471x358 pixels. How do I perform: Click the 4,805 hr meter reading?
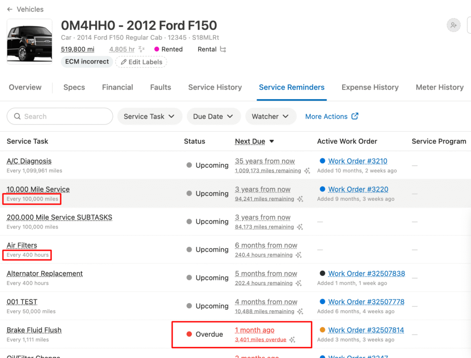tap(122, 49)
